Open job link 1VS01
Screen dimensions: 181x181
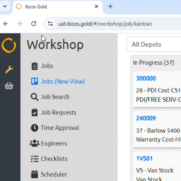click(x=145, y=159)
